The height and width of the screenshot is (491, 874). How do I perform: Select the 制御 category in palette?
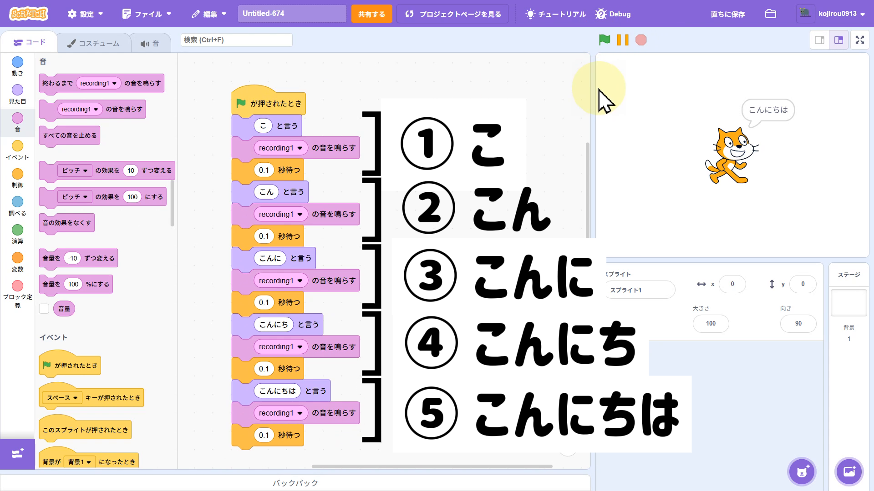[x=17, y=174]
